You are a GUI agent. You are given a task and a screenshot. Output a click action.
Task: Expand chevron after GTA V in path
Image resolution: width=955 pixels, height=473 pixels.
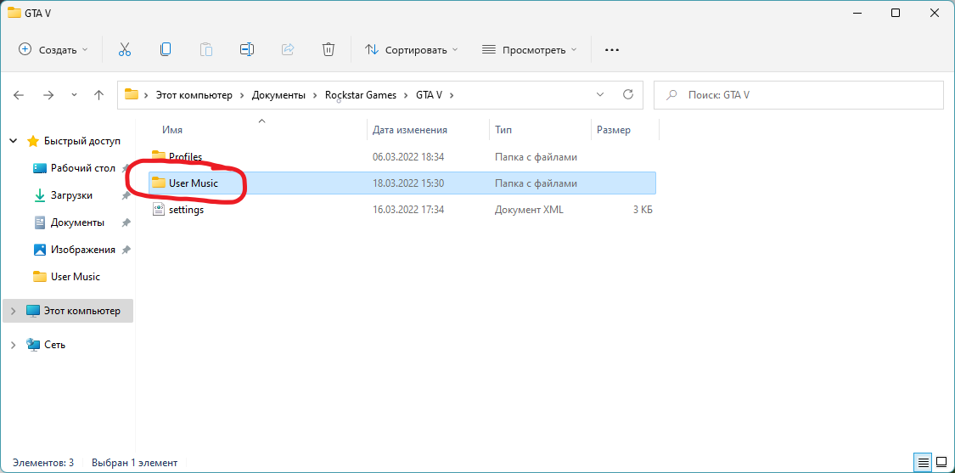point(452,95)
